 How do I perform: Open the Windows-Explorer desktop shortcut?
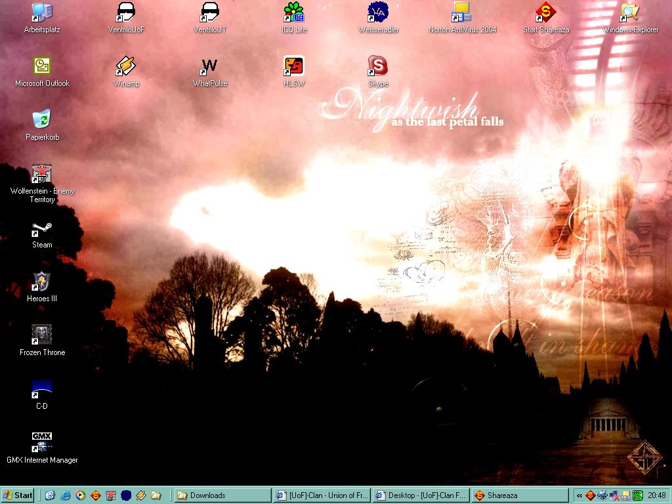coord(630,18)
